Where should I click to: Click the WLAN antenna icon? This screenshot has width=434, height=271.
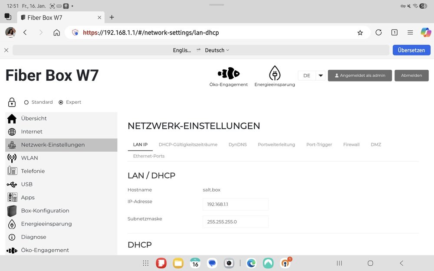tap(12, 158)
